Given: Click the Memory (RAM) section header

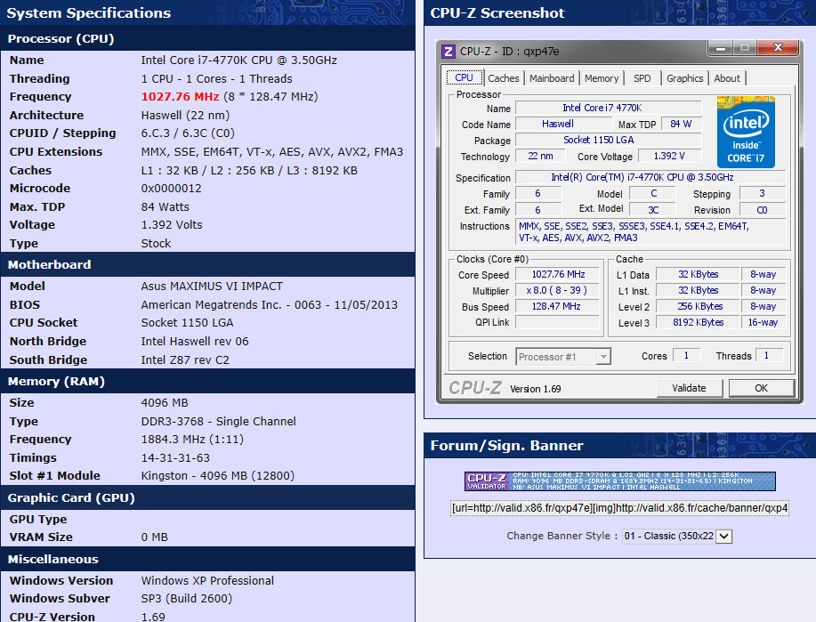Looking at the screenshot, I should point(207,381).
